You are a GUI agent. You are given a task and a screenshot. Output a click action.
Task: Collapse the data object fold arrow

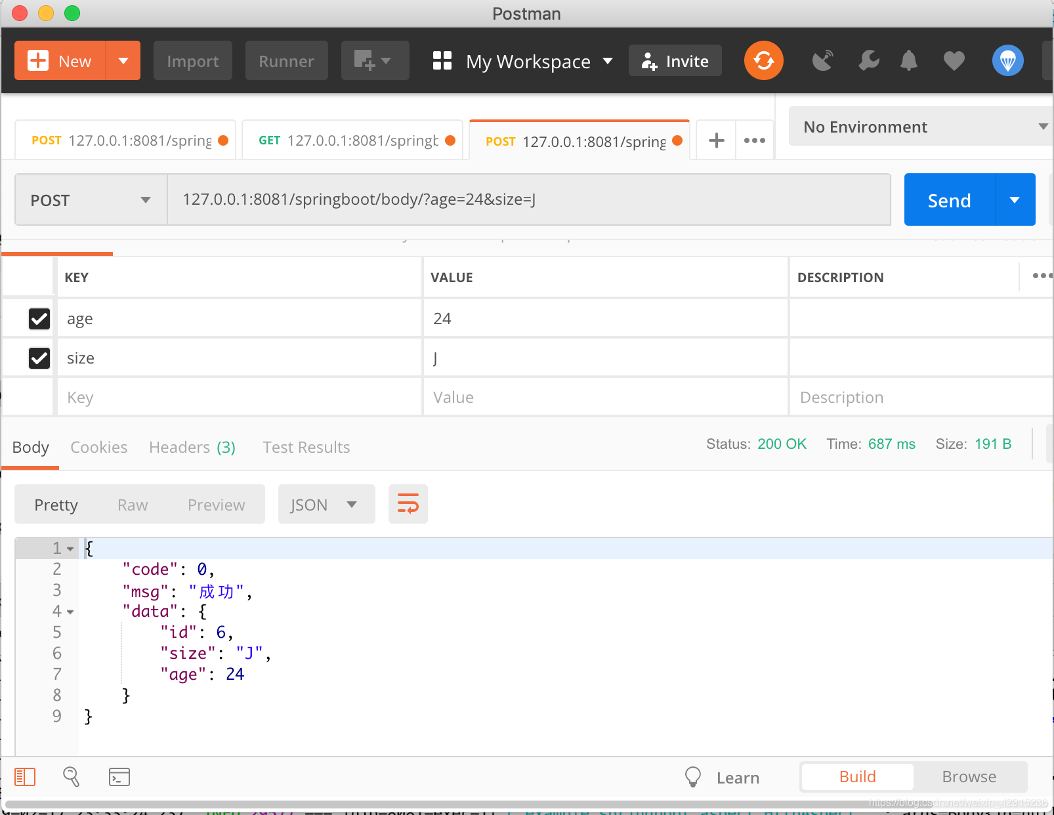point(70,612)
